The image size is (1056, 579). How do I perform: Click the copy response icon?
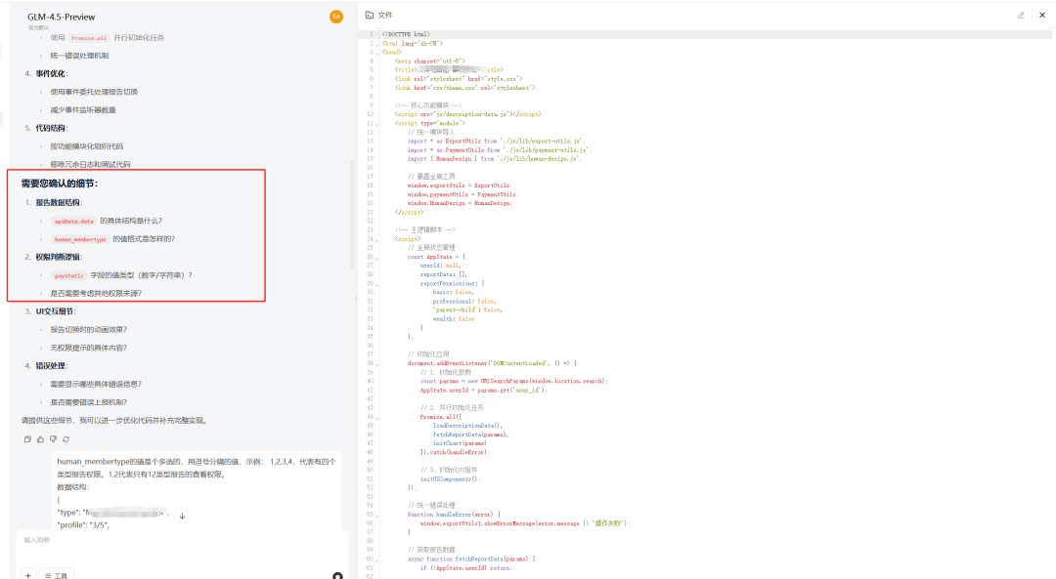(x=28, y=439)
